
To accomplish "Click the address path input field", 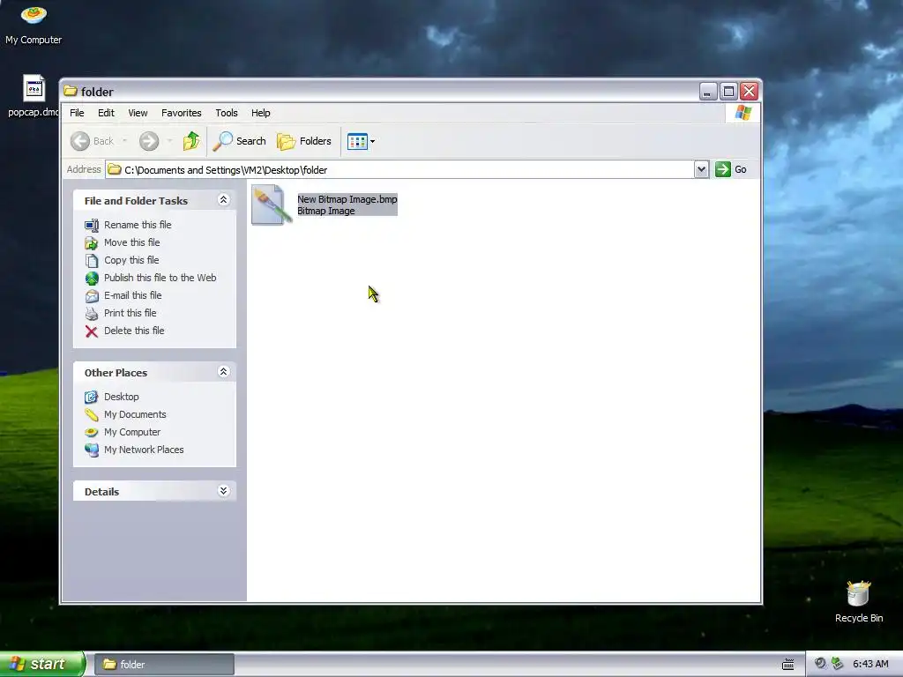I will [x=400, y=169].
